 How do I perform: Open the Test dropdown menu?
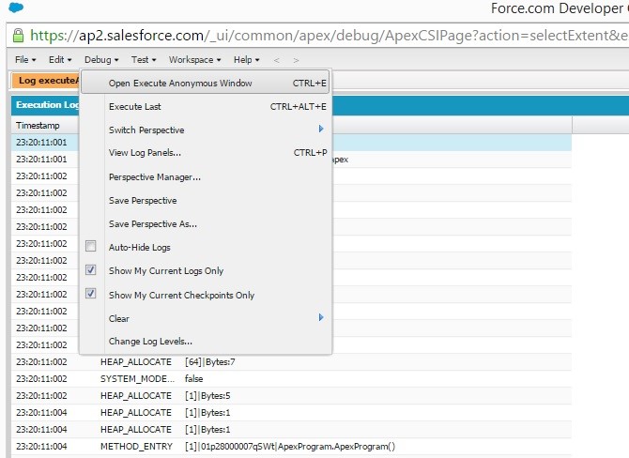pos(144,60)
